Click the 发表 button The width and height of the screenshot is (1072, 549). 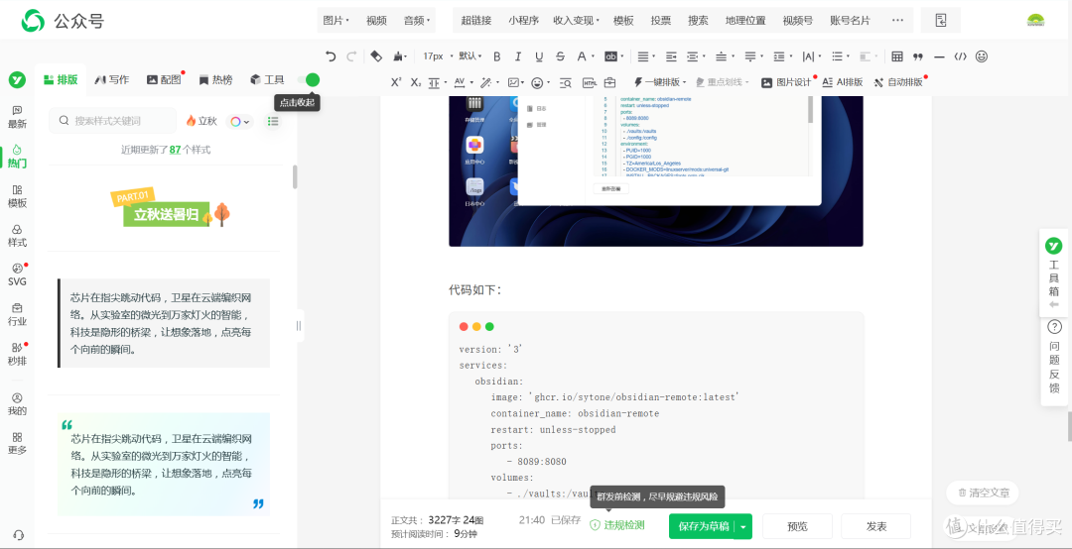(x=875, y=526)
